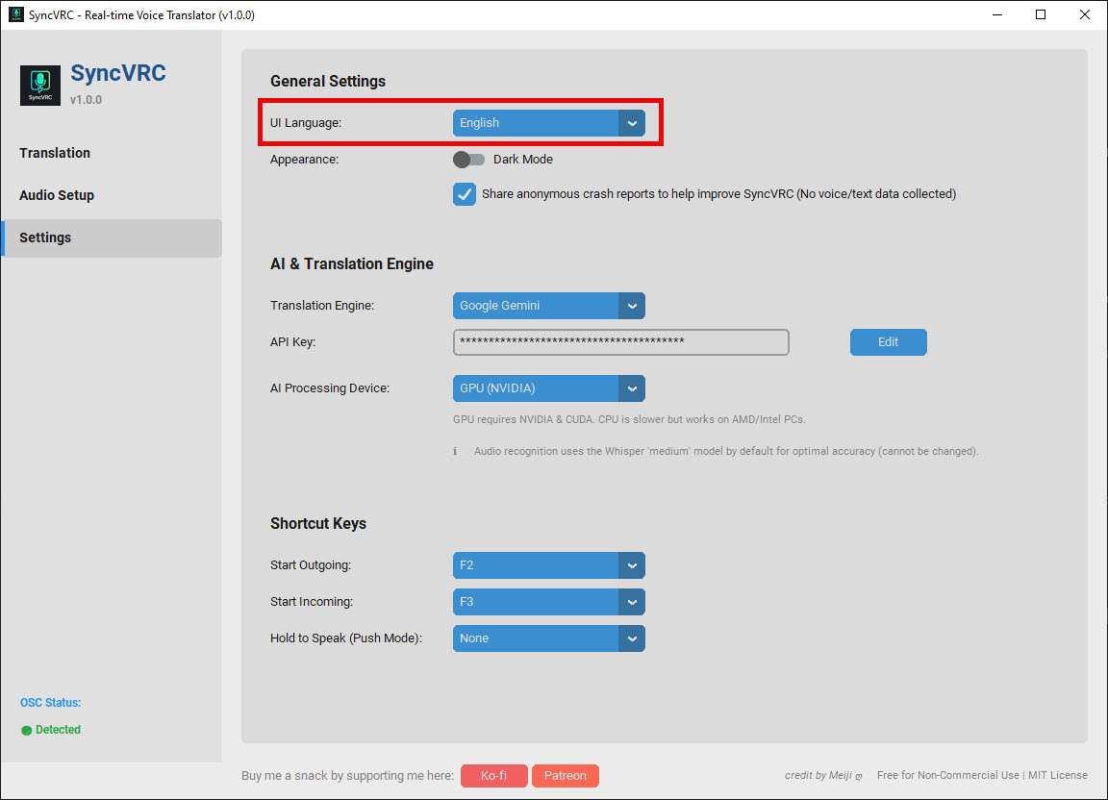Click inside the API Key field
The image size is (1108, 800).
point(621,342)
